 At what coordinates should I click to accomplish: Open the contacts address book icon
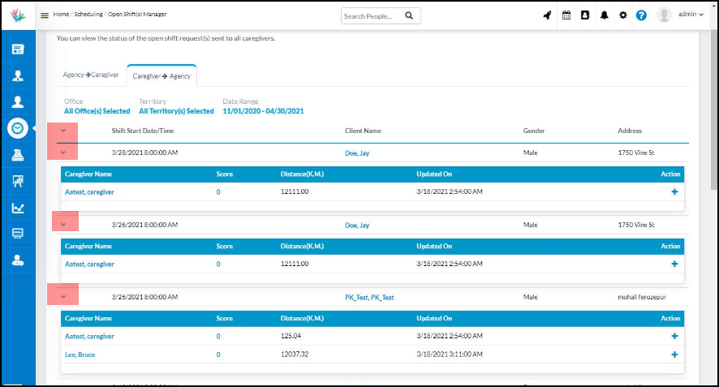click(x=585, y=15)
